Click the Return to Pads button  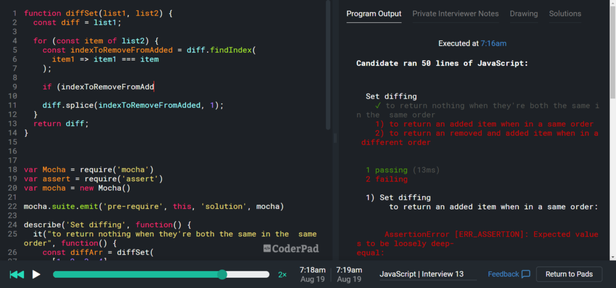569,274
